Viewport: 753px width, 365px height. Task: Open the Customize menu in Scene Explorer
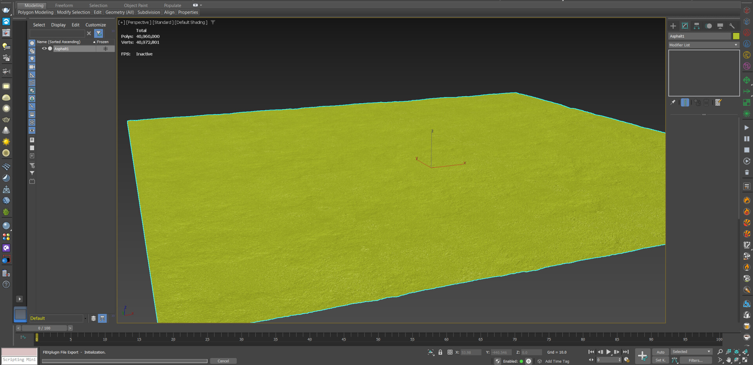tap(96, 25)
